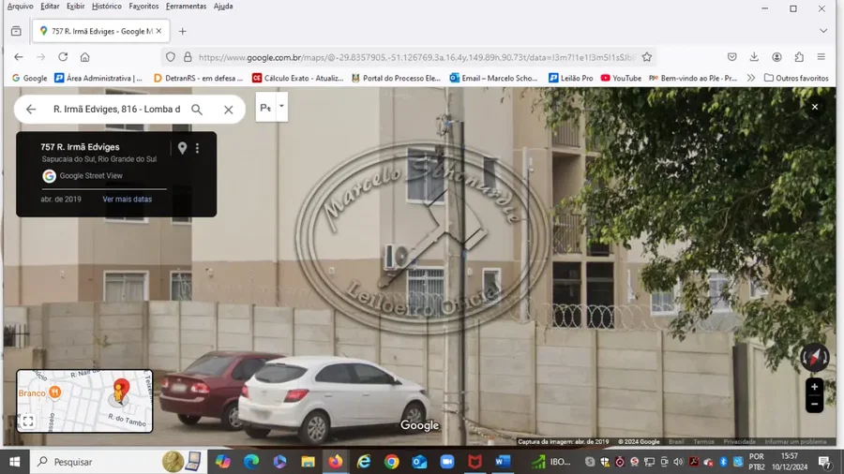Open a new browser tab
Screen dimensions: 844x474
point(183,31)
